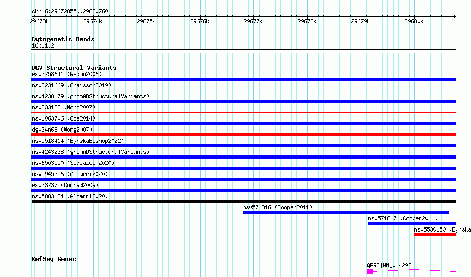Click the 29678k ruler label
This screenshot has width=471, height=277.
[x=307, y=21]
